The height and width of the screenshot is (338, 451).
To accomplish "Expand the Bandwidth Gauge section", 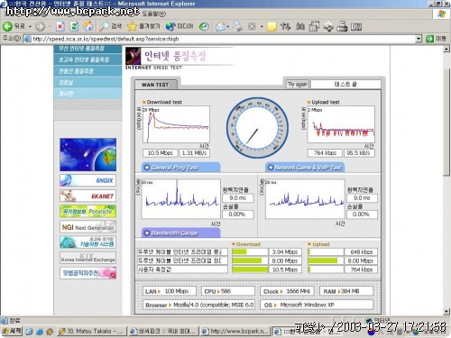I will pos(180,233).
